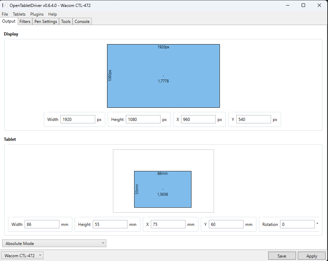The height and width of the screenshot is (261, 328).
Task: Click the display Height input field
Action: [143, 120]
